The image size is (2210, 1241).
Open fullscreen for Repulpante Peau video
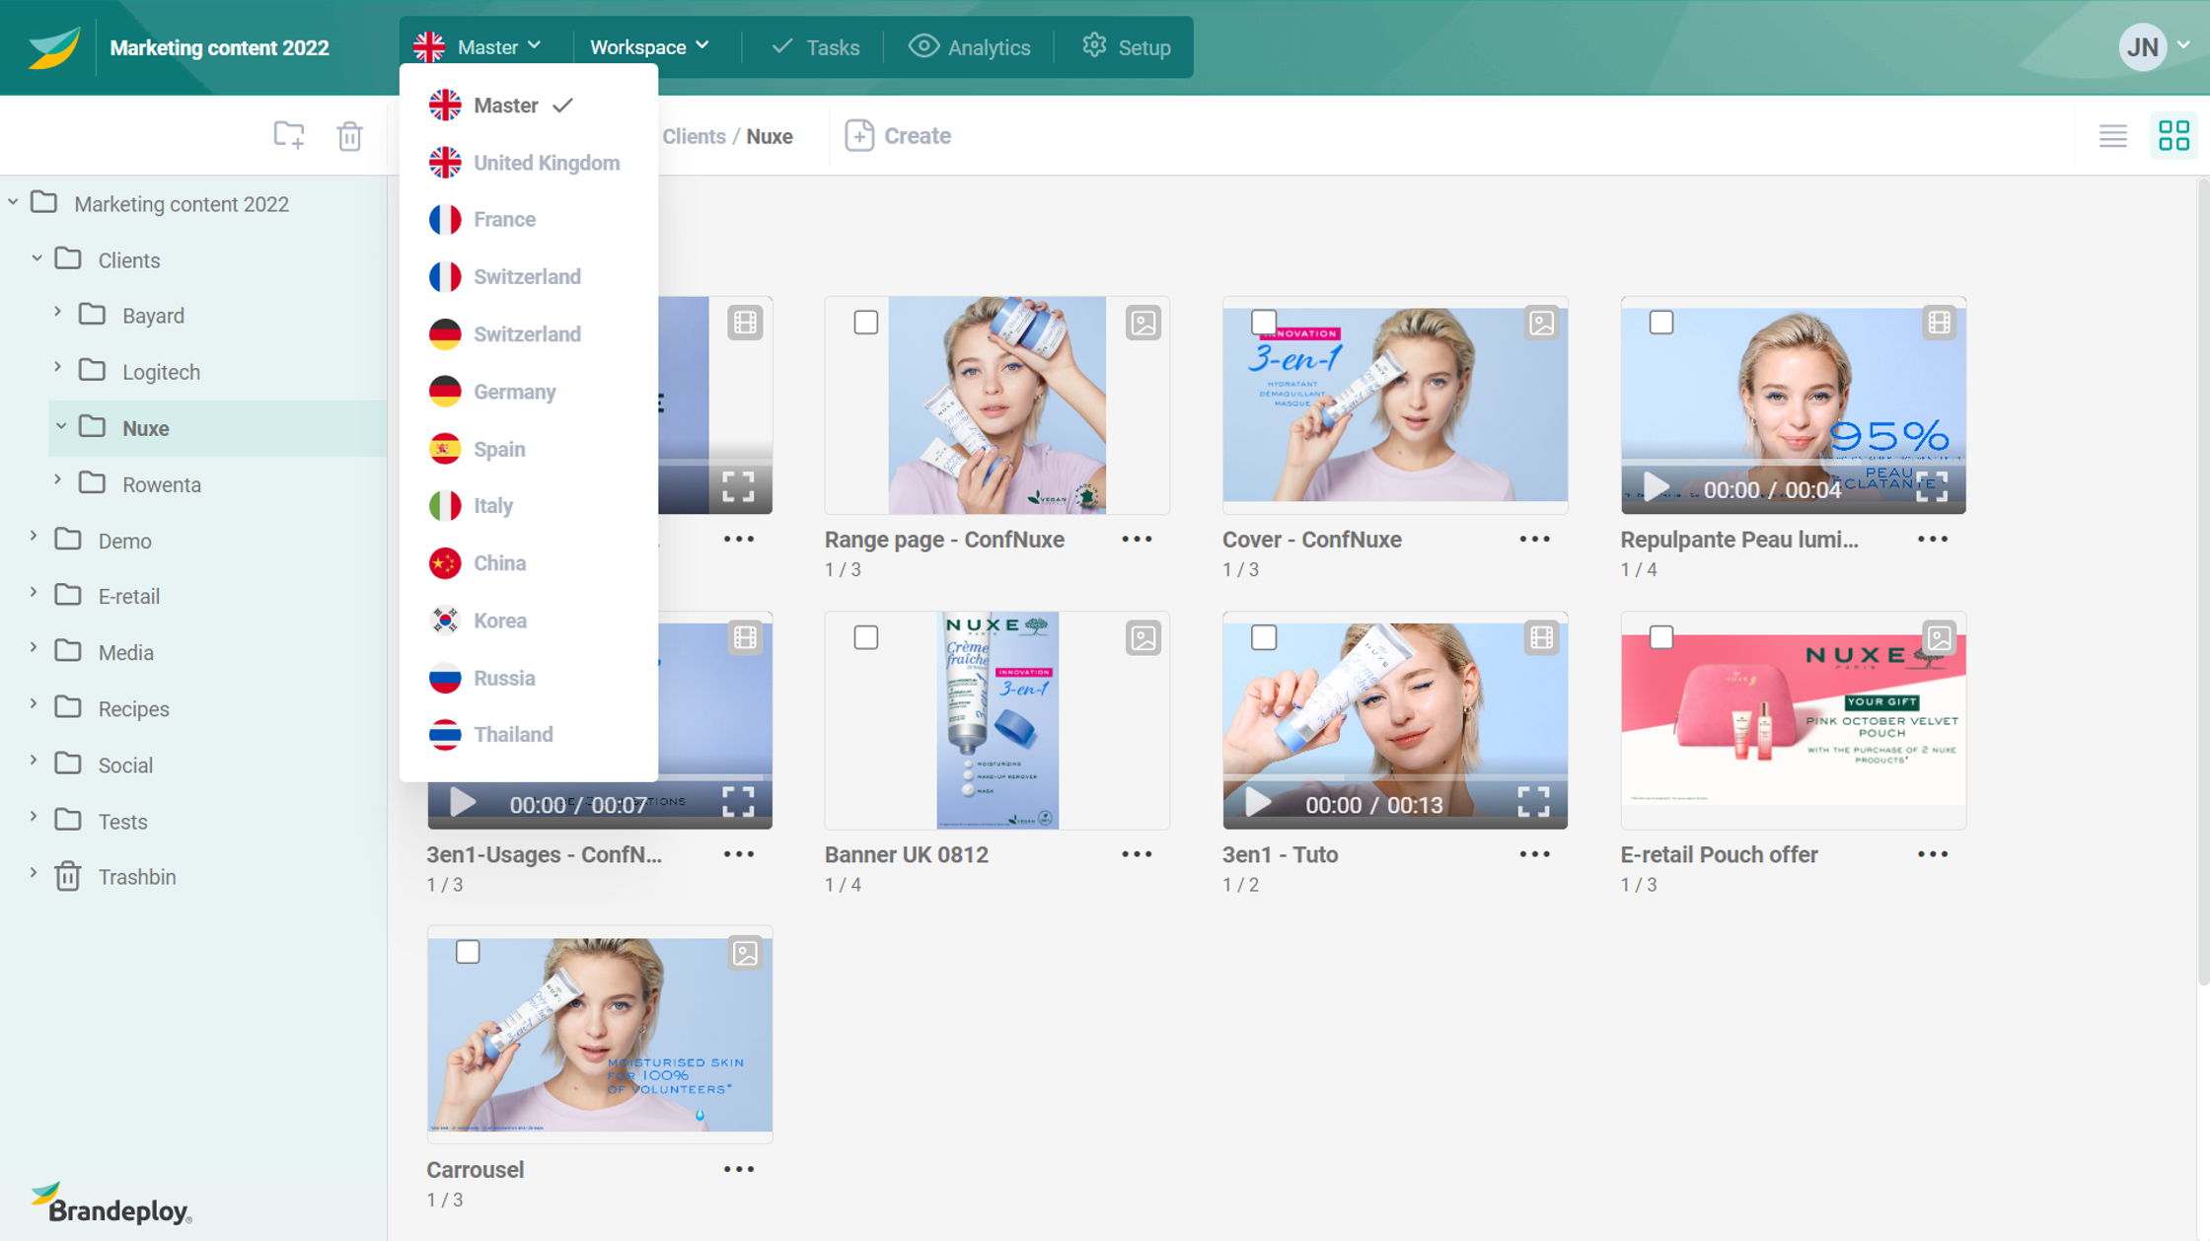pyautogui.click(x=1932, y=486)
